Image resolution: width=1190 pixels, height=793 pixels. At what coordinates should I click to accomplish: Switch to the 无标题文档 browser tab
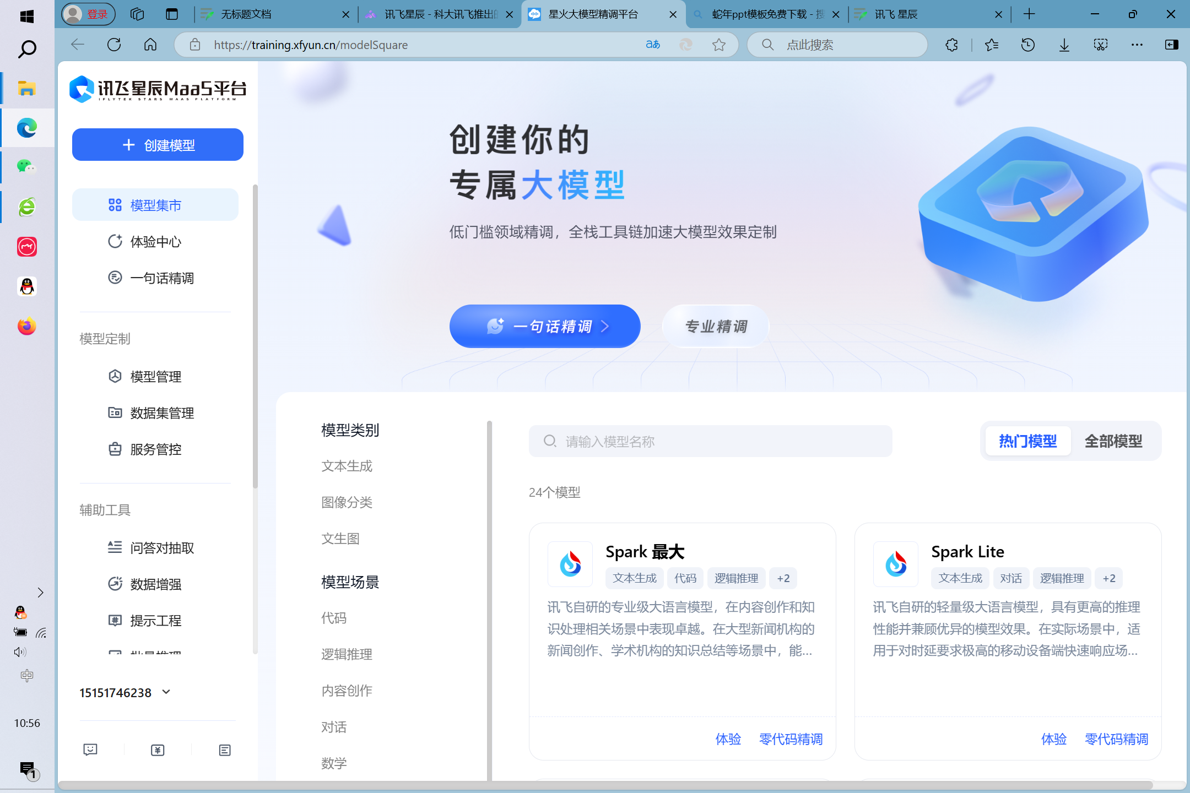[275, 14]
